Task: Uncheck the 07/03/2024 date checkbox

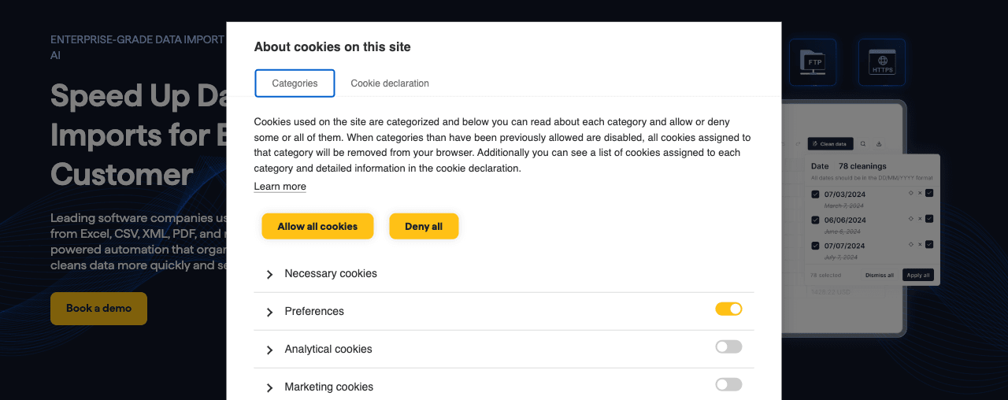Action: click(x=815, y=194)
